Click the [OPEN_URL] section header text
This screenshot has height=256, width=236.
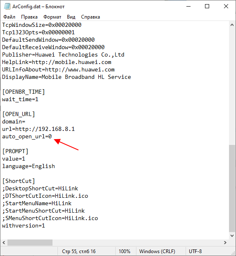click(19, 114)
